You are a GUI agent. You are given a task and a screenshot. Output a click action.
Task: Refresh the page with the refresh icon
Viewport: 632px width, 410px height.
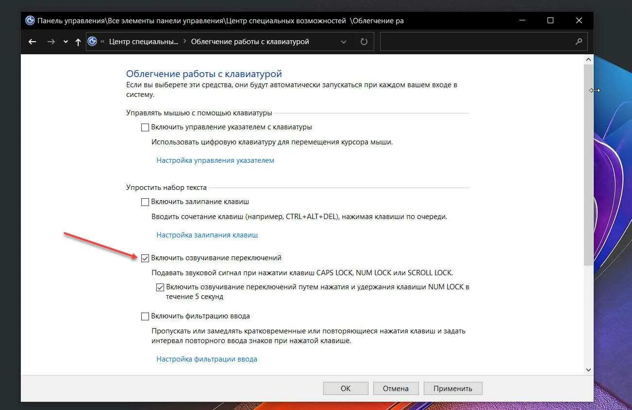point(364,42)
